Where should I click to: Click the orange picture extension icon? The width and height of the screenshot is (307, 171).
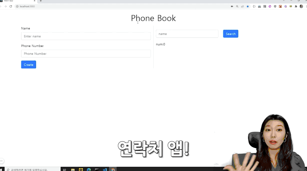[x=280, y=6]
